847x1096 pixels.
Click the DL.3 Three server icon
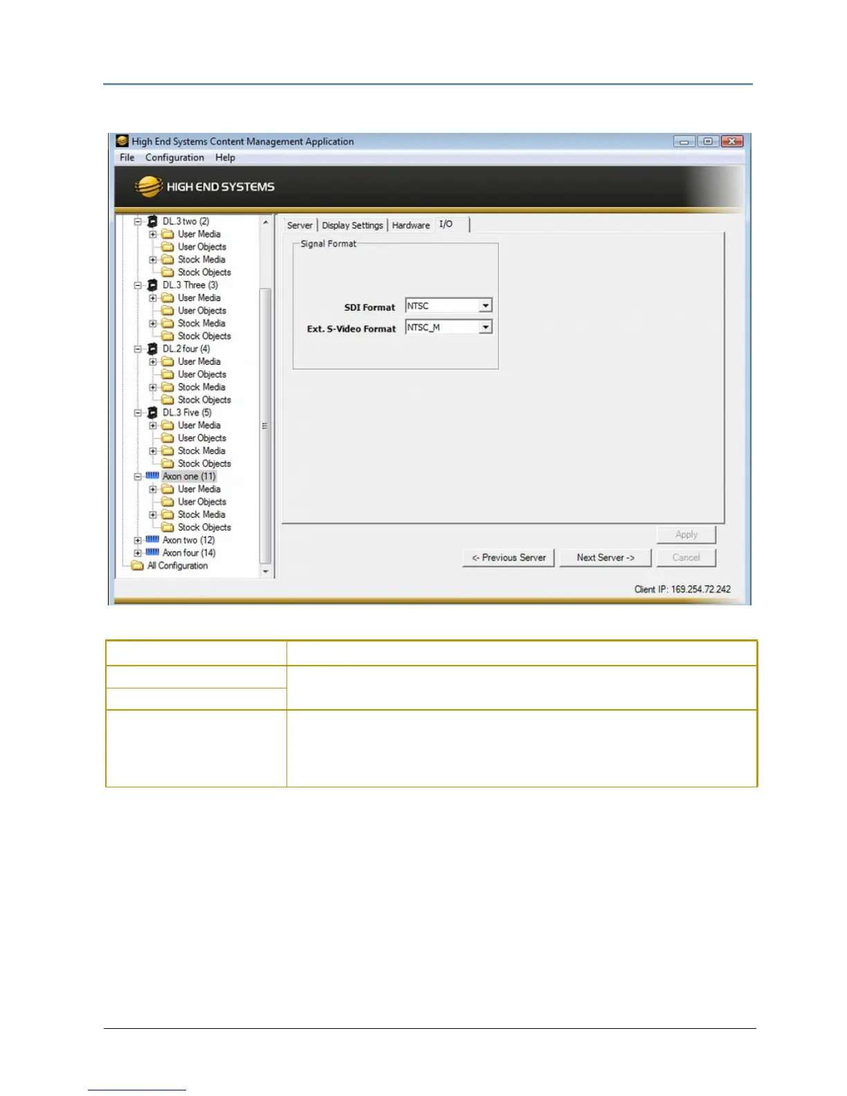pos(152,285)
